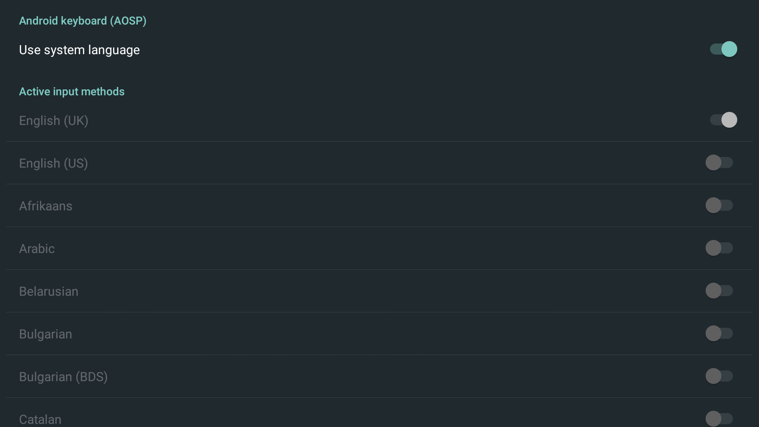This screenshot has width=759, height=427.
Task: Toggle the English (UK) switch
Action: [723, 120]
